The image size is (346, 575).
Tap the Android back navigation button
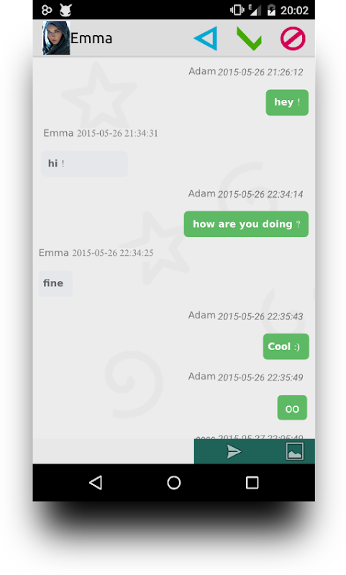click(x=96, y=482)
